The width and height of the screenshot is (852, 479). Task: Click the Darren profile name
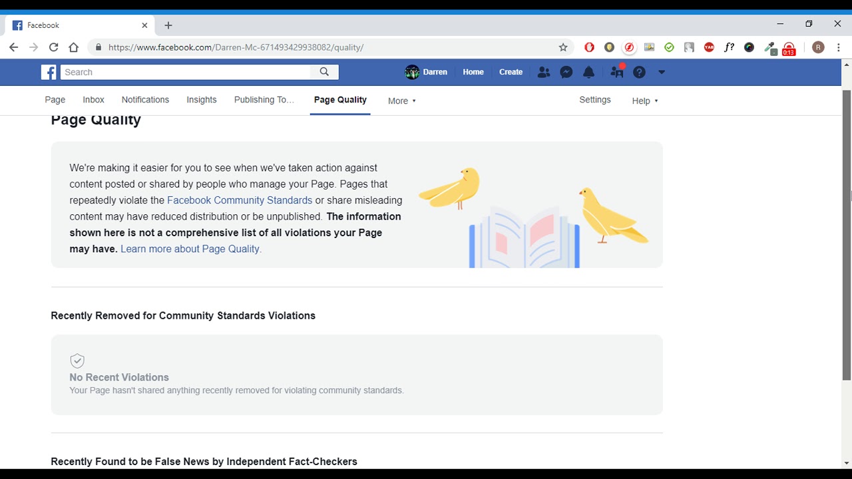(x=435, y=72)
